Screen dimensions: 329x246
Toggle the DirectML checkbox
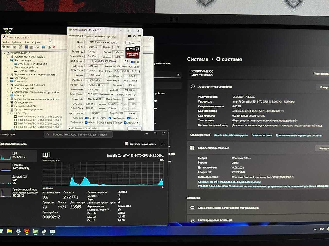(x=128, y=118)
